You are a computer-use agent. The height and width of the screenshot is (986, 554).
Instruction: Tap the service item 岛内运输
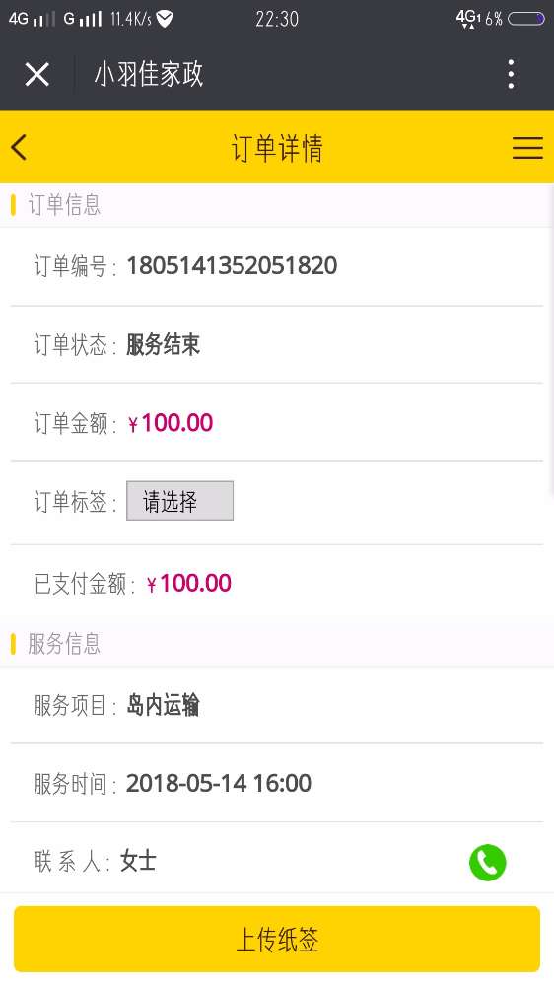163,705
